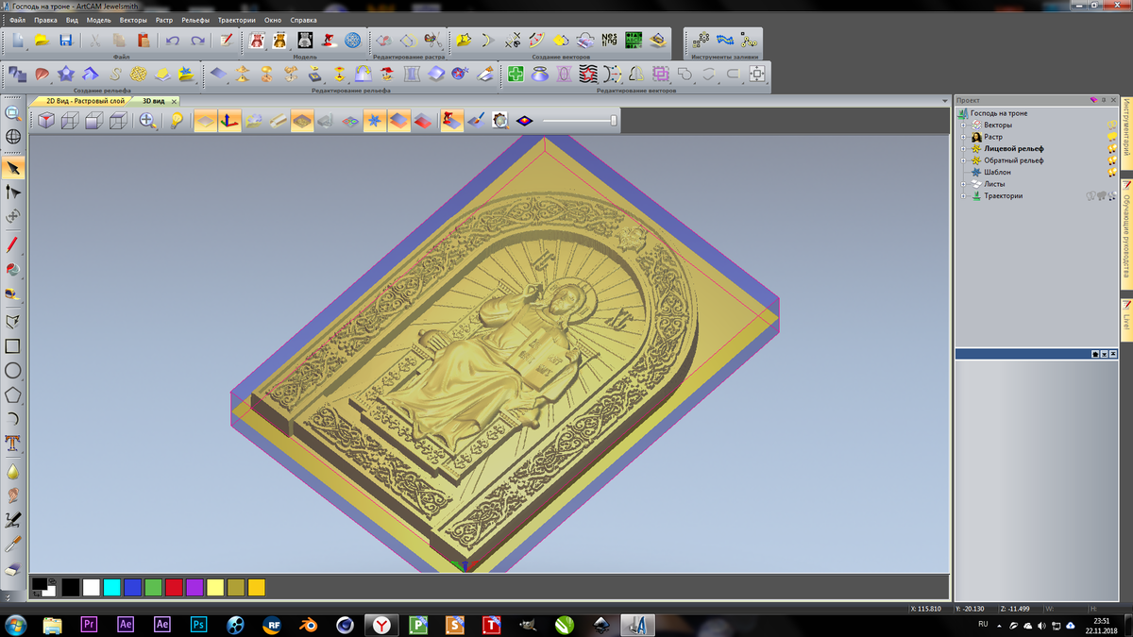Viewport: 1133px width, 637px height.
Task: Open the Справка menu
Action: 303,20
